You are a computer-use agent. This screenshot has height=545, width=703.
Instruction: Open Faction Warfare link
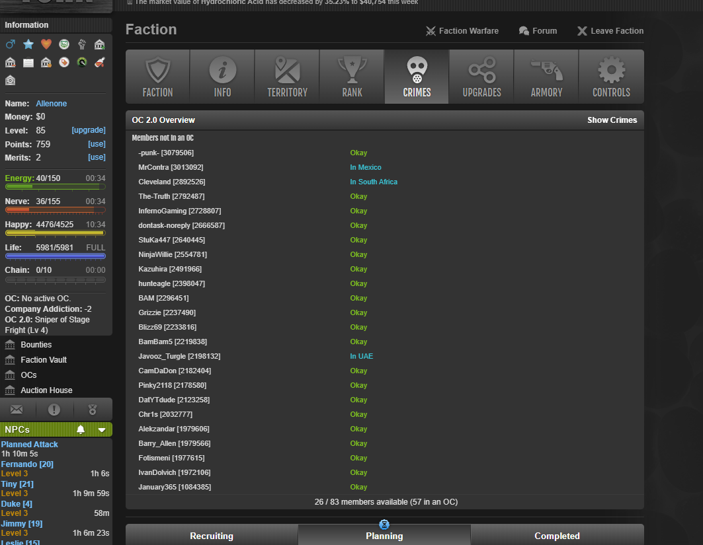point(462,31)
